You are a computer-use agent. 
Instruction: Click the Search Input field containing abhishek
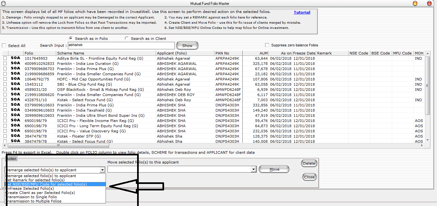click(121, 45)
